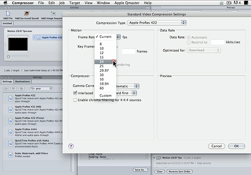Adjust the thumbnail slider under the job preview
The image size is (251, 175).
[x=8, y=56]
